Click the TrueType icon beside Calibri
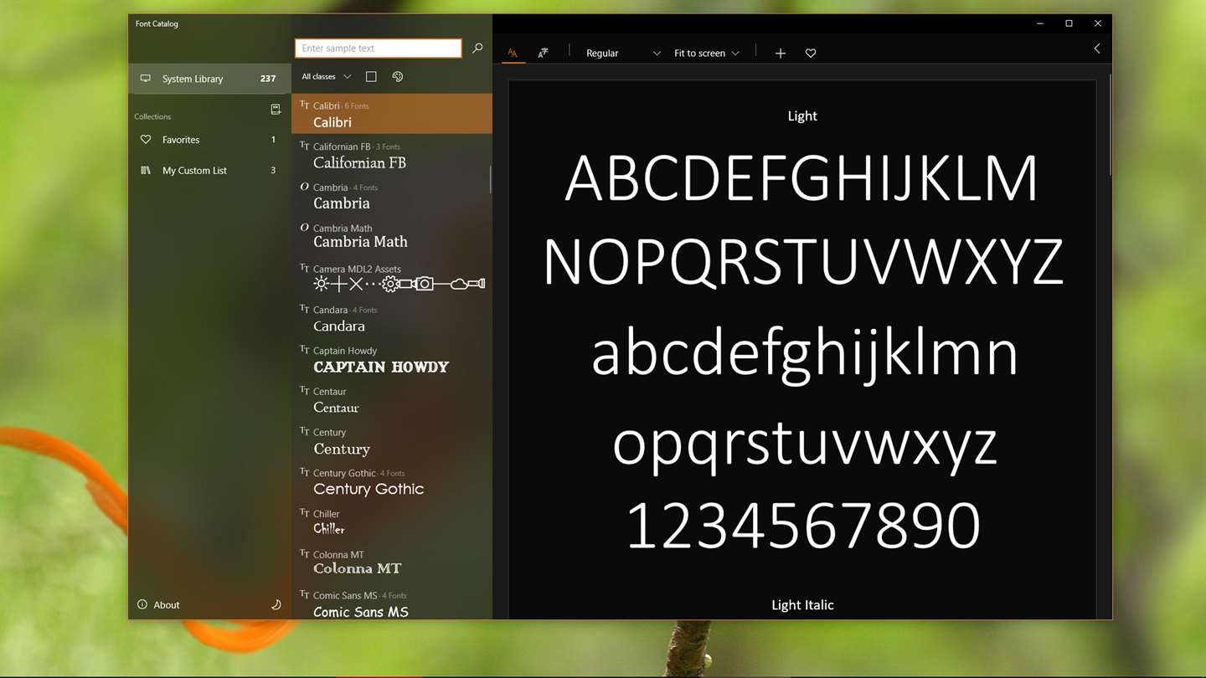 [305, 105]
